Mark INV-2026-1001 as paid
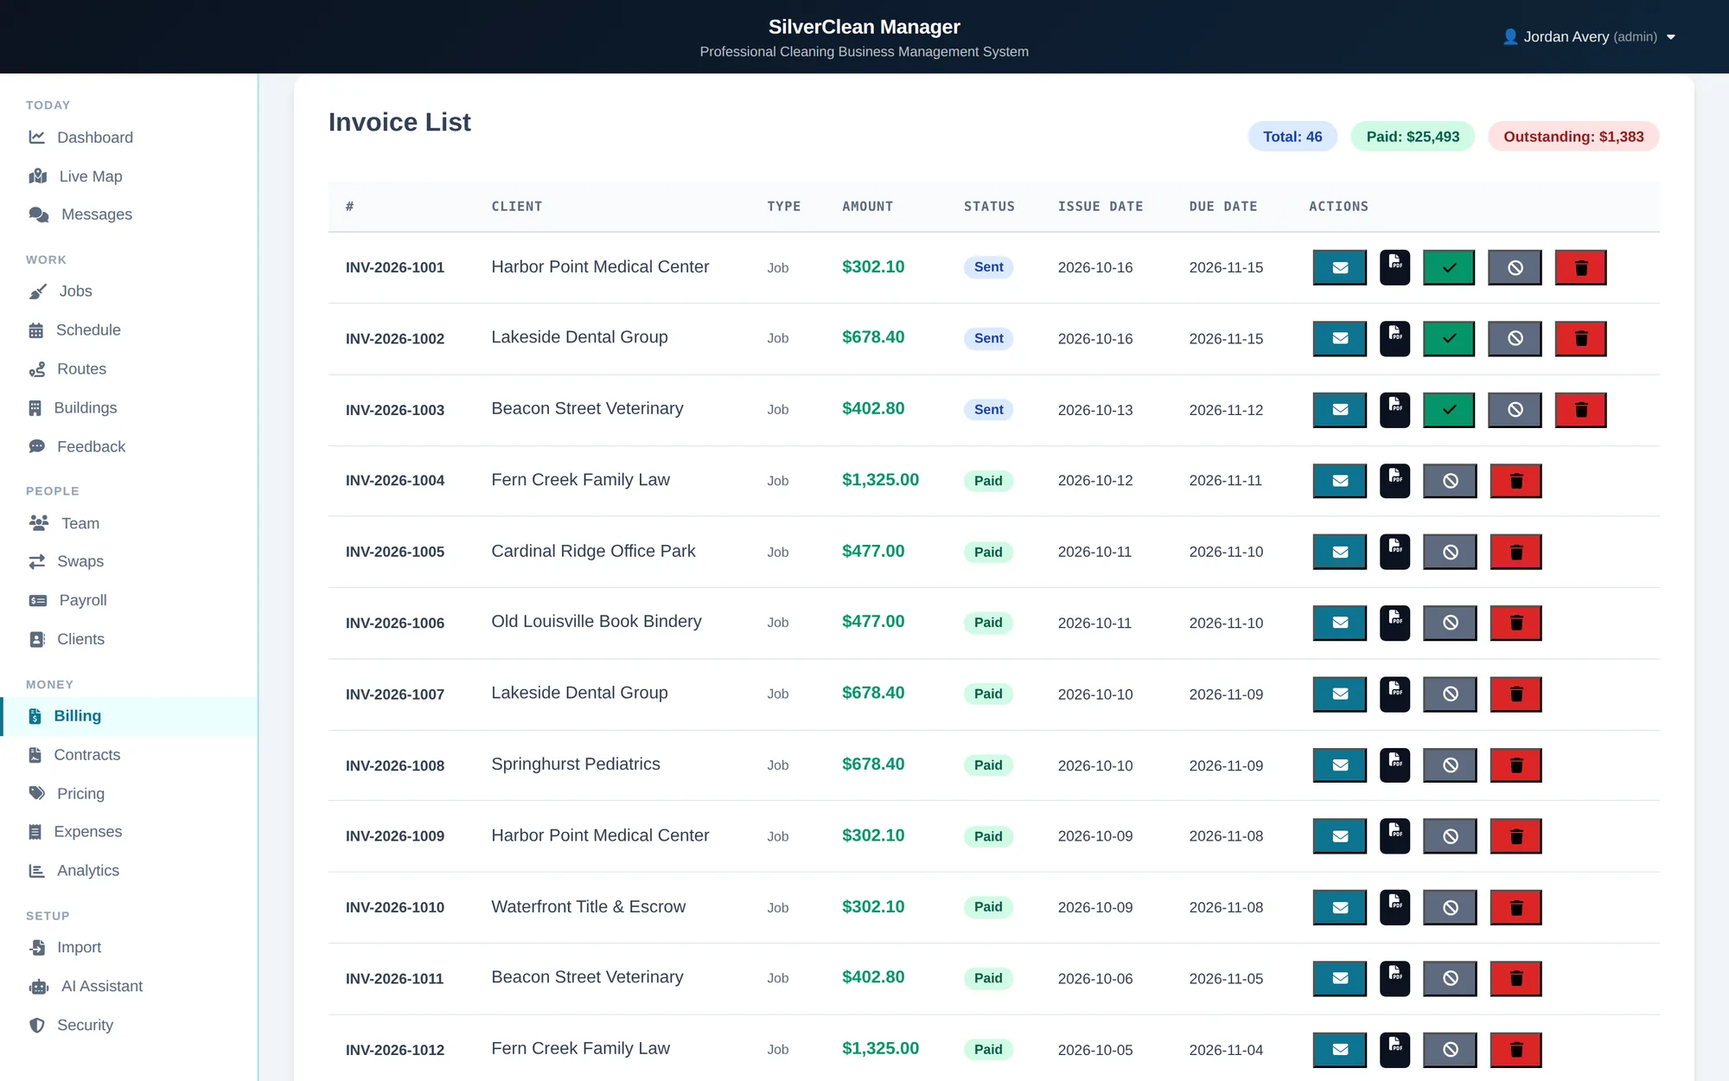The image size is (1729, 1081). point(1449,268)
